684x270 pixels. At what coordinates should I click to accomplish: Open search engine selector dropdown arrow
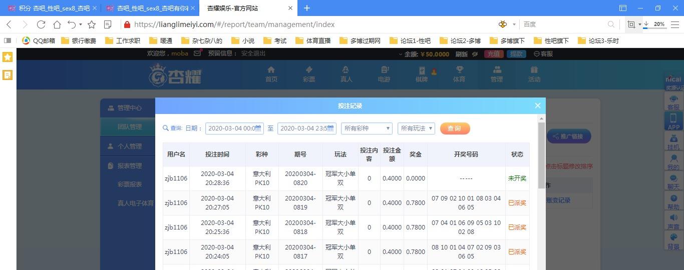(x=514, y=24)
